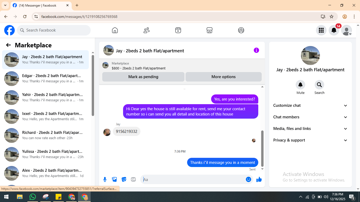Select Jay's conversation in the list
Image resolution: width=360 pixels, height=202 pixels.
tap(45, 60)
